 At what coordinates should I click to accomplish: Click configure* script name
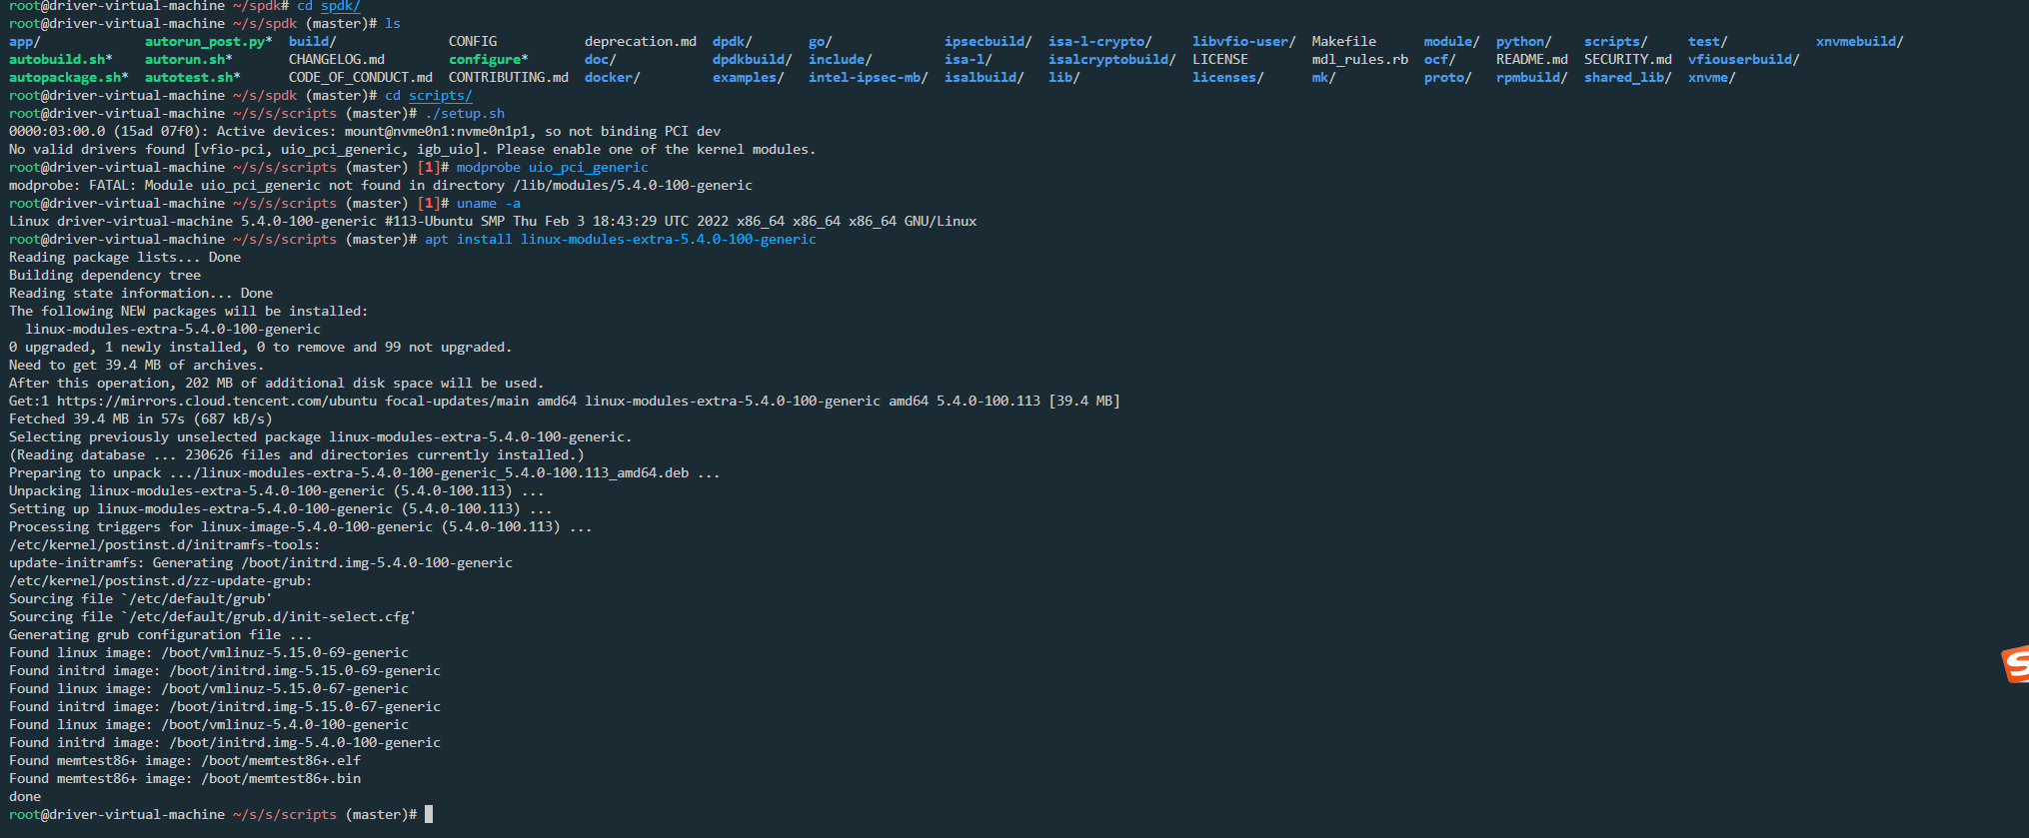click(489, 60)
